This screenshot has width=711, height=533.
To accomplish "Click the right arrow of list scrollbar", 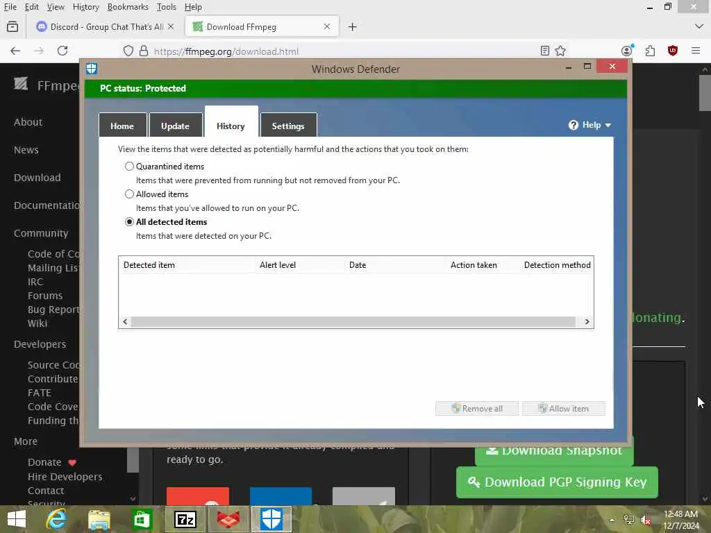I will point(587,322).
